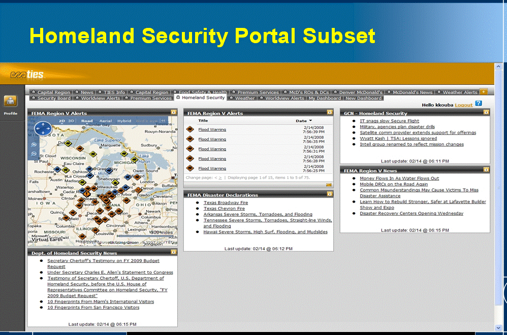
Task: Open Money Flows In As Water Flows Out
Action: (399, 178)
